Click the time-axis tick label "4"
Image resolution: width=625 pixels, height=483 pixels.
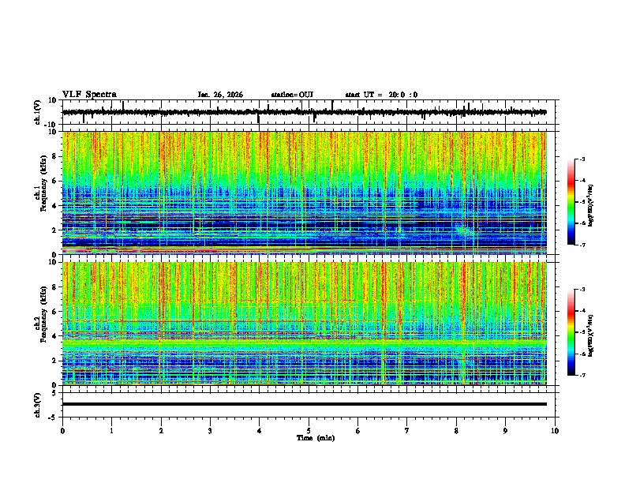click(x=260, y=431)
